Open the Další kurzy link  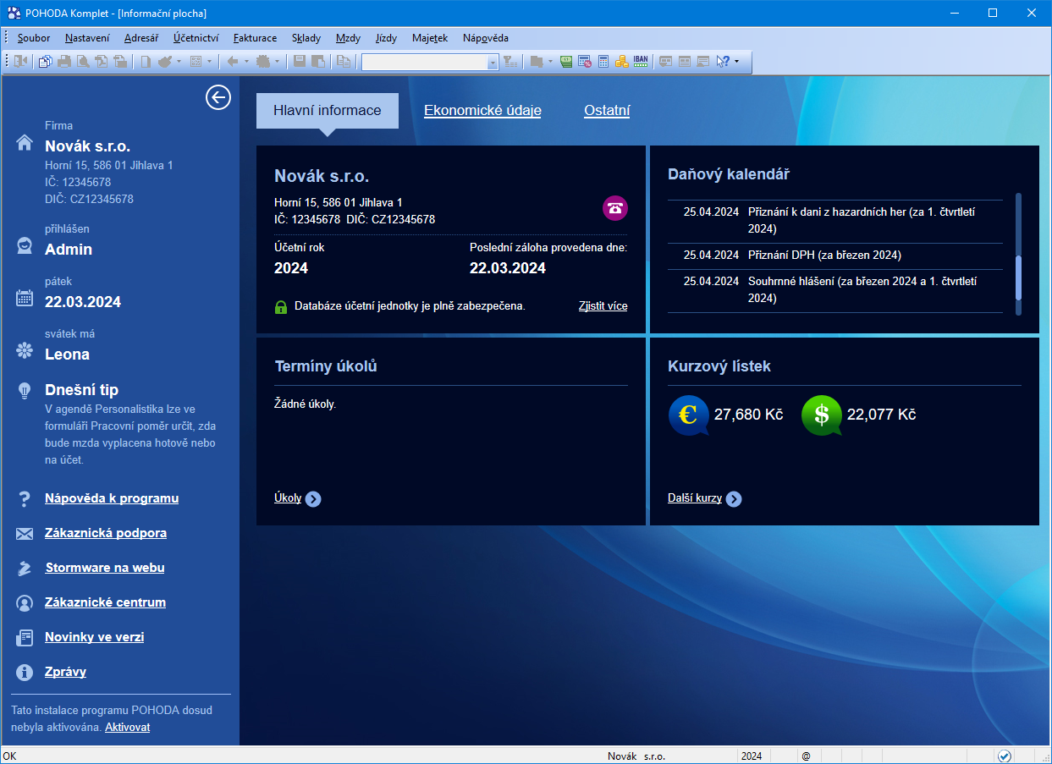[695, 498]
